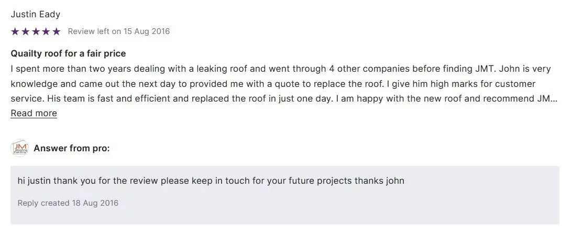Click the fifth purple rating star
This screenshot has height=234, width=571.
click(57, 31)
